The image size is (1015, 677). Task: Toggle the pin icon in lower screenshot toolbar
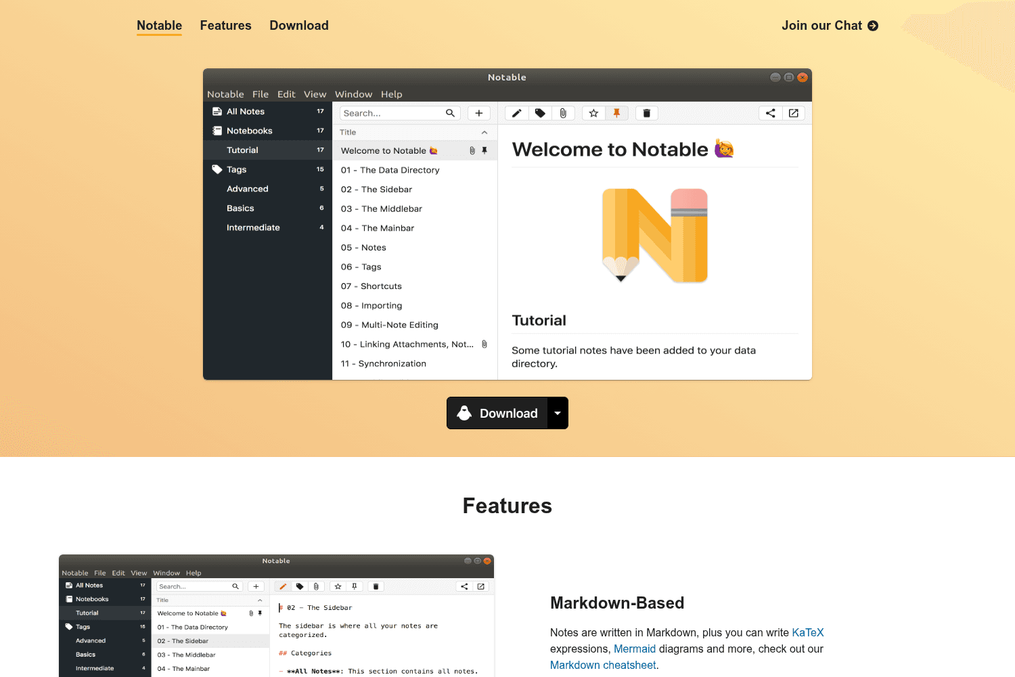click(354, 586)
